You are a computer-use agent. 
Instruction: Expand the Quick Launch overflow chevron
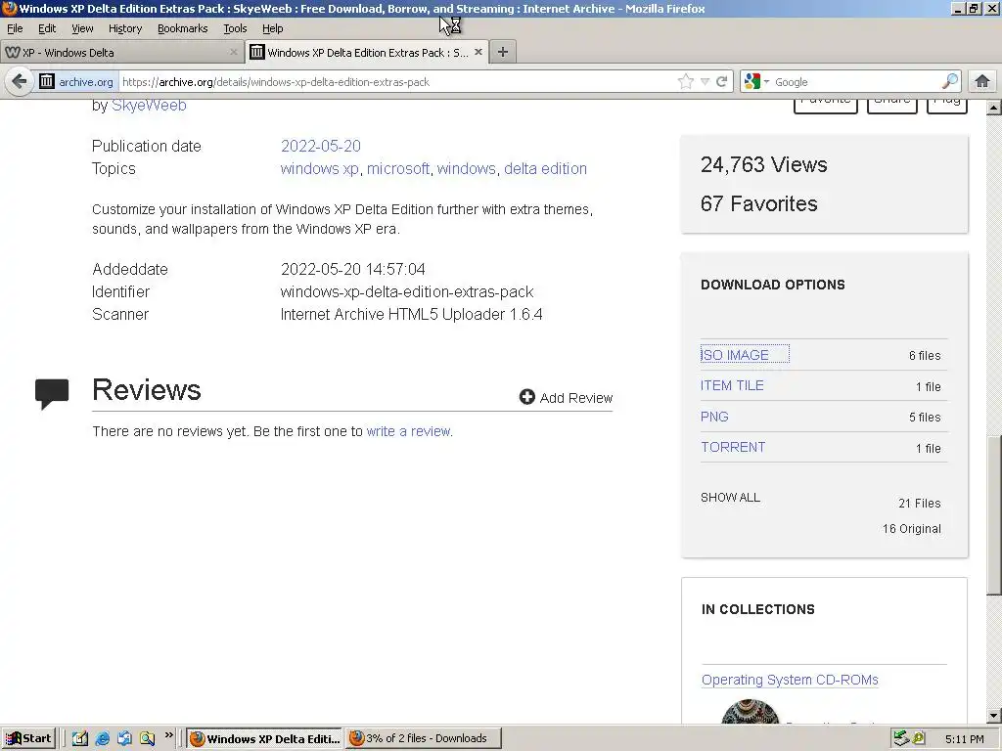coord(168,735)
